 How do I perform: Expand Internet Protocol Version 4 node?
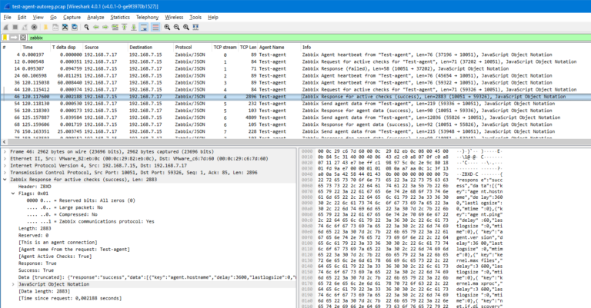[x=5, y=165]
